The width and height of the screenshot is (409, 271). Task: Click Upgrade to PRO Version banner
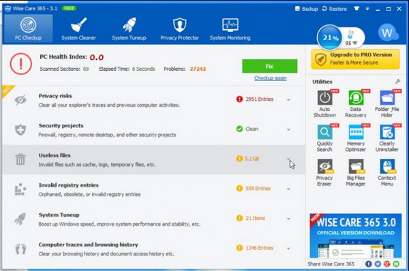(355, 59)
